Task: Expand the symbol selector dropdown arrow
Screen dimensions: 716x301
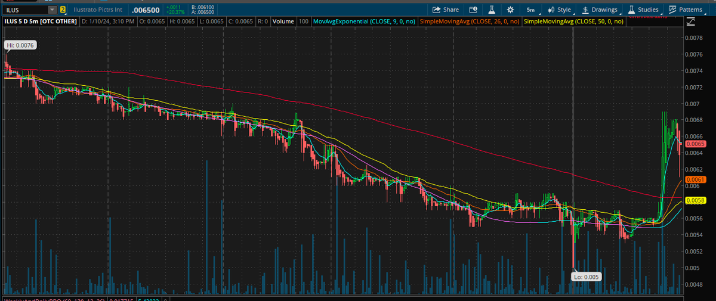Action: (x=53, y=10)
